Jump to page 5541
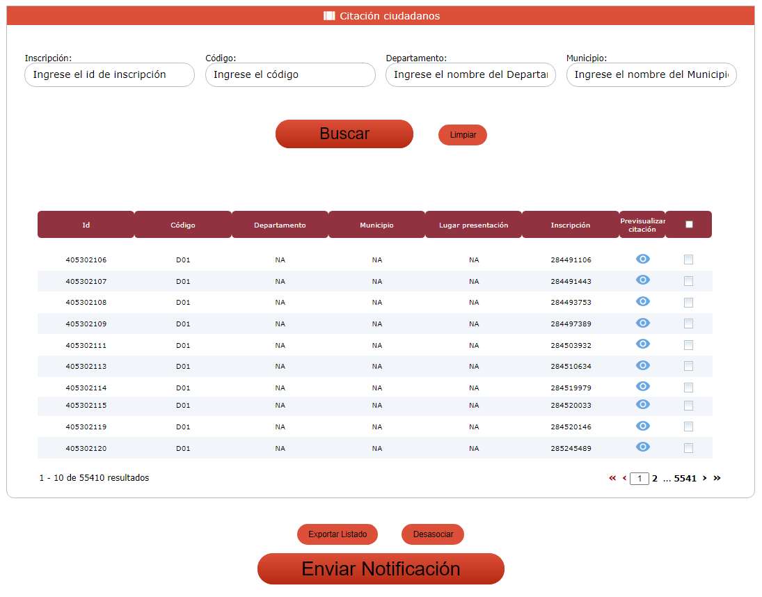This screenshot has width=762, height=597. tap(685, 479)
